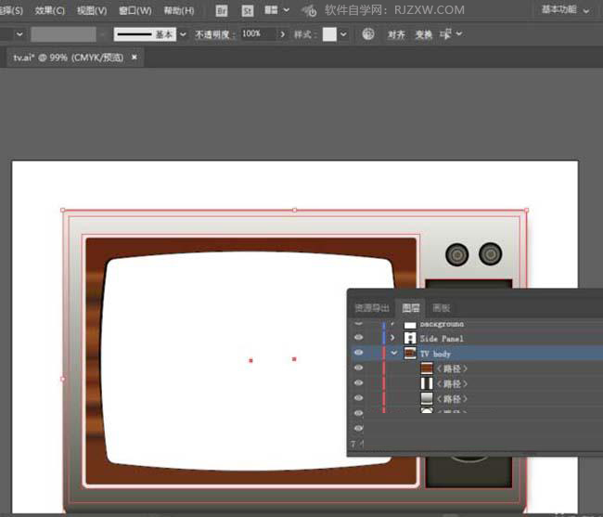603x517 pixels.
Task: Open the Stock (St) icon
Action: (x=247, y=10)
